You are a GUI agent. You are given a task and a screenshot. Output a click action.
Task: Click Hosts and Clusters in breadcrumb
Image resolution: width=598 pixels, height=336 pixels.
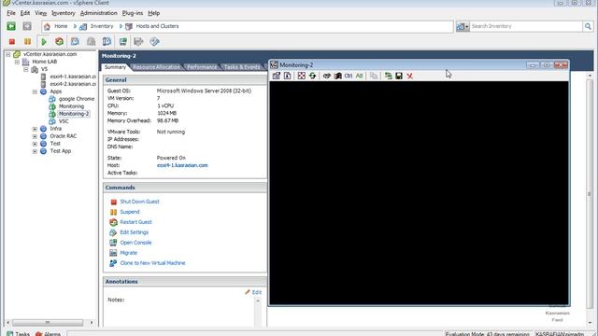coord(157,26)
